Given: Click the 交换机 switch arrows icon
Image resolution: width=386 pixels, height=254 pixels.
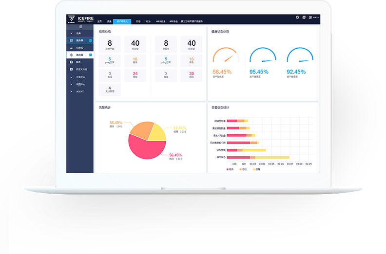Looking at the screenshot, I should [x=71, y=48].
